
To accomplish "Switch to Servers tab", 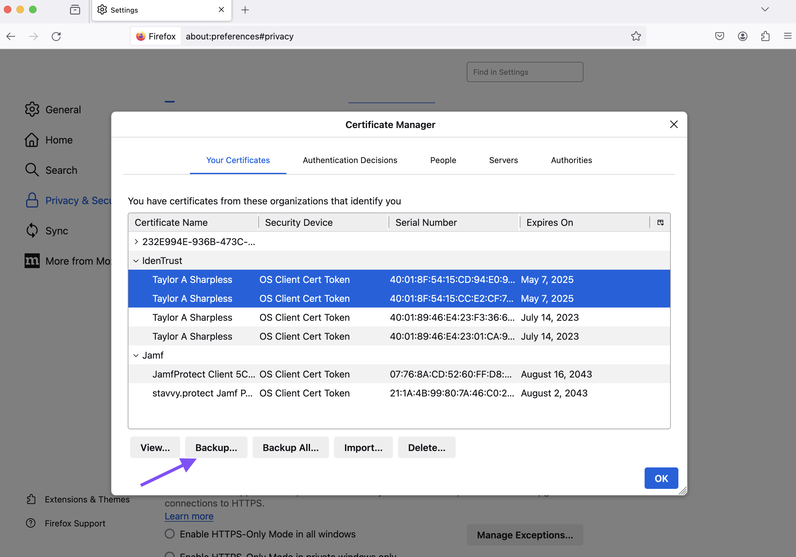I will point(503,160).
